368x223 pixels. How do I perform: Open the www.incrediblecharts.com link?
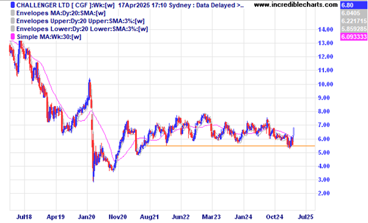pos(296,4)
